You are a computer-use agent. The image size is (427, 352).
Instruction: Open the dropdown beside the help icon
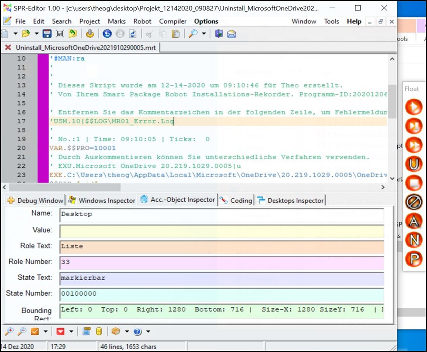pyautogui.click(x=148, y=331)
